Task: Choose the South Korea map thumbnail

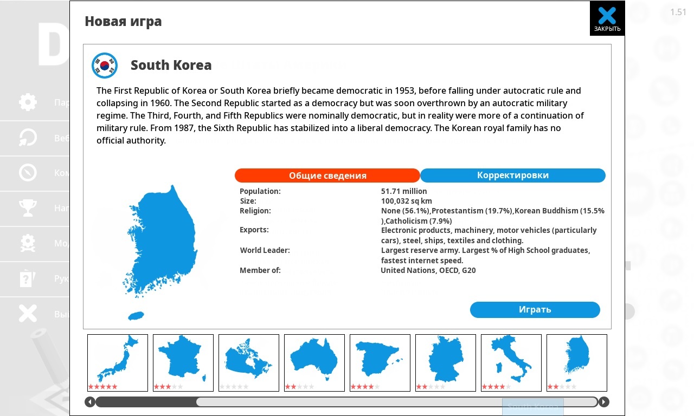Action: coord(577,363)
